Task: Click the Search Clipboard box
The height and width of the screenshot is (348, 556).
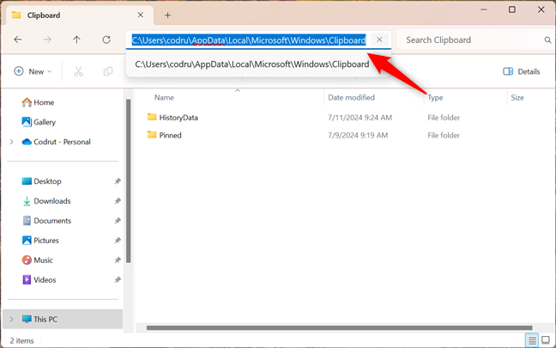Action: (472, 40)
